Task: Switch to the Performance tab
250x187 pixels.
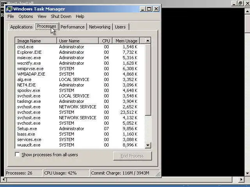Action: [73, 27]
